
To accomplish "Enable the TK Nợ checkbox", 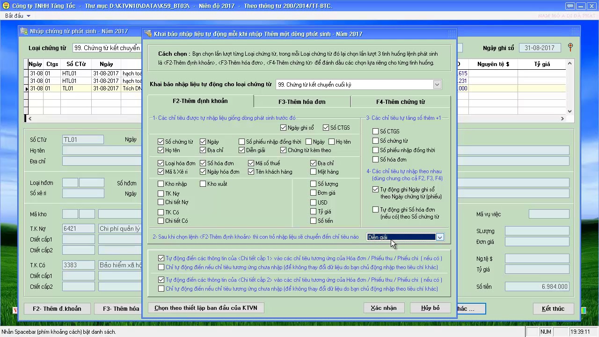I will [161, 193].
